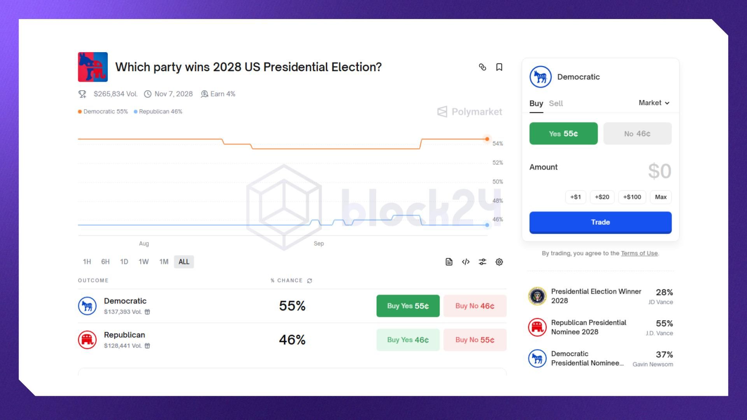Bookmark this election market
The width and height of the screenshot is (747, 420).
(499, 67)
